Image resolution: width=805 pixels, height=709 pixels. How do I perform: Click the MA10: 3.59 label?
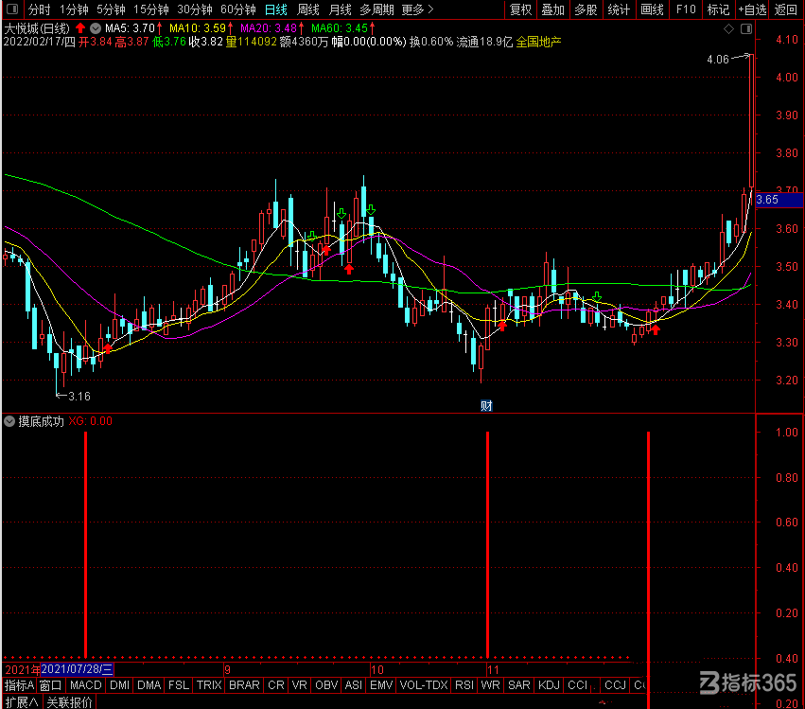click(x=198, y=28)
